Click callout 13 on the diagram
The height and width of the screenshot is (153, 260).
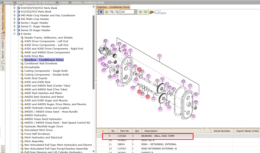coord(183,82)
